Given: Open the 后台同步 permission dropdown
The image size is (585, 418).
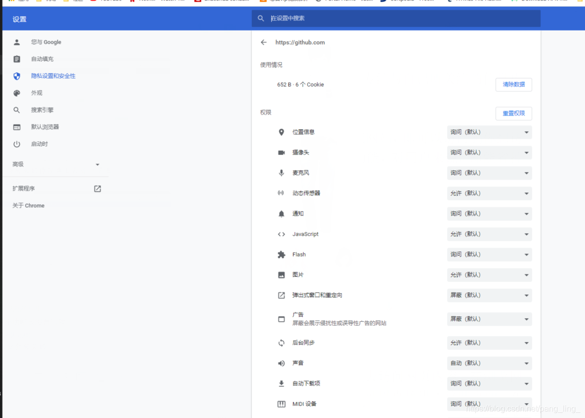Looking at the screenshot, I should 489,343.
